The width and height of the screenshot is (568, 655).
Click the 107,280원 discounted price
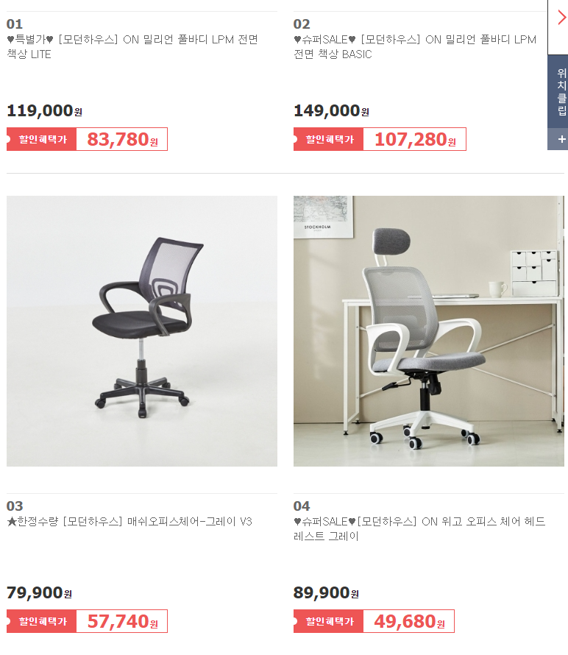click(415, 139)
